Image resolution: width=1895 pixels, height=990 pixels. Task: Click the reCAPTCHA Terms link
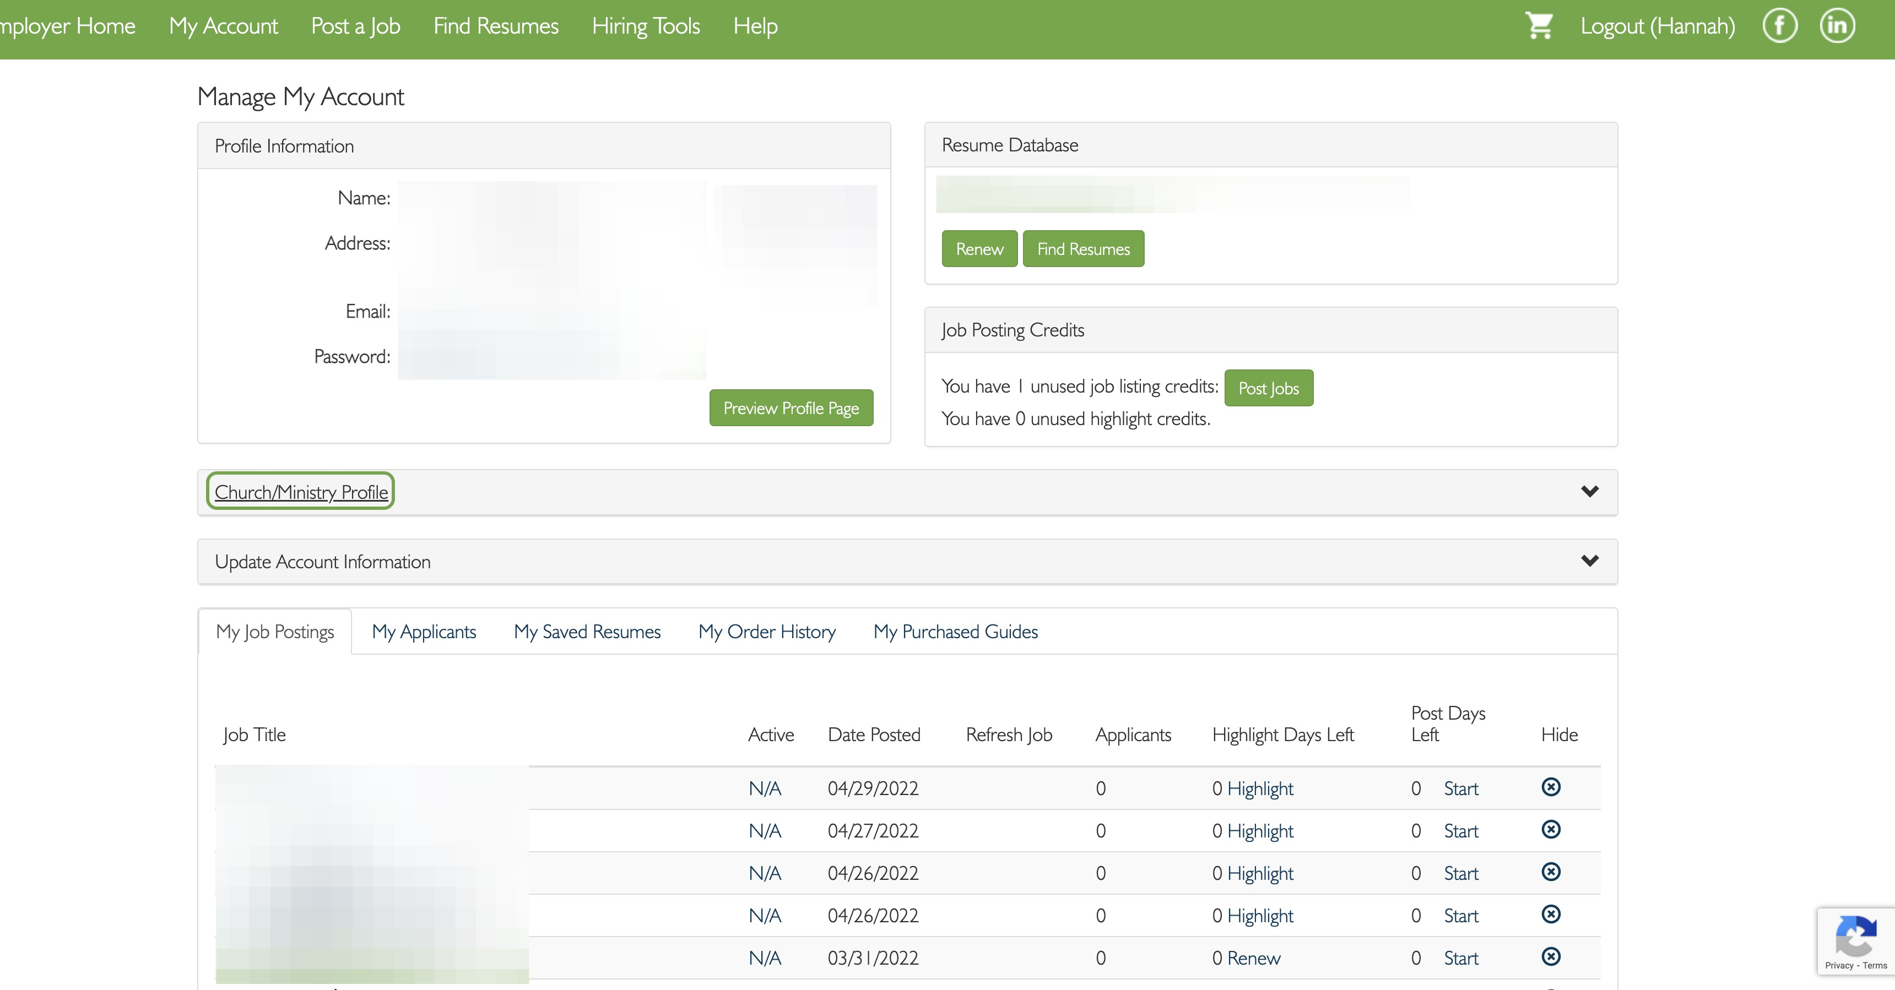click(x=1875, y=966)
